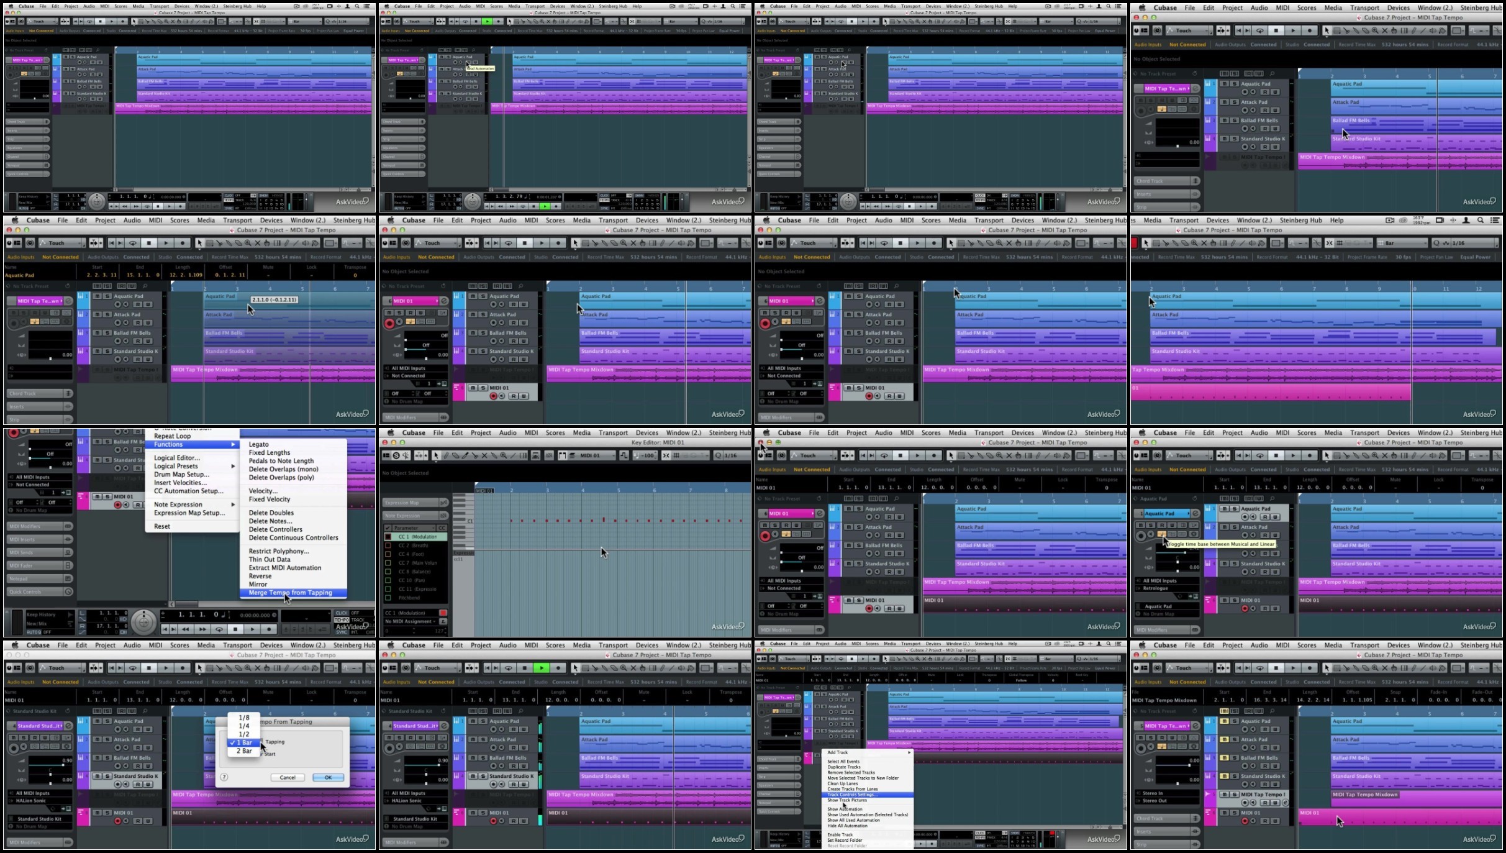1506x853 pixels.
Task: Choose Merge Tempo from Tapping in Functions submenu
Action: coord(293,593)
